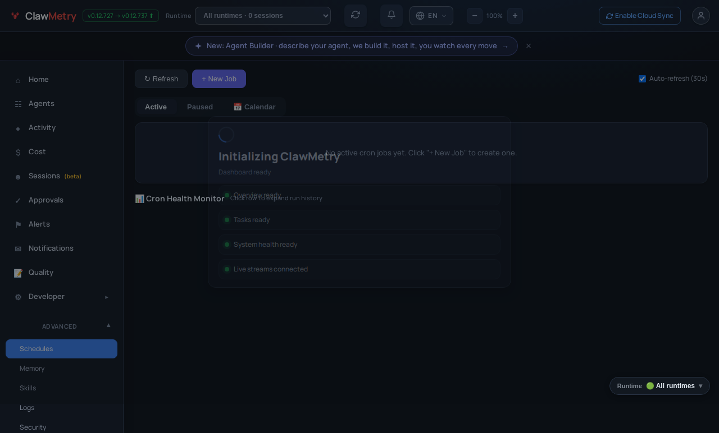Viewport: 719px width, 433px height.
Task: Open the EN language dropdown
Action: click(x=431, y=16)
